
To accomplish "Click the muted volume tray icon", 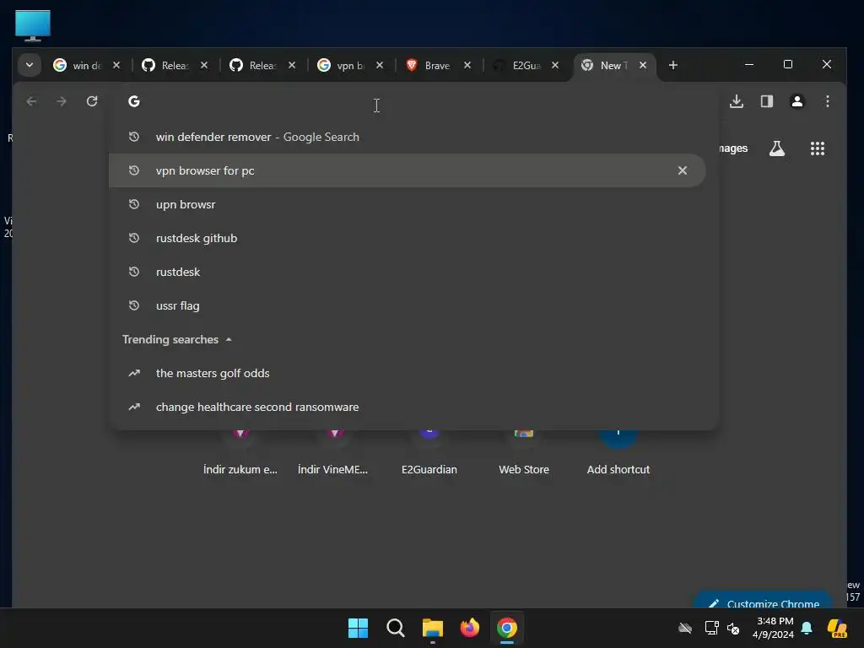I will click(x=733, y=628).
